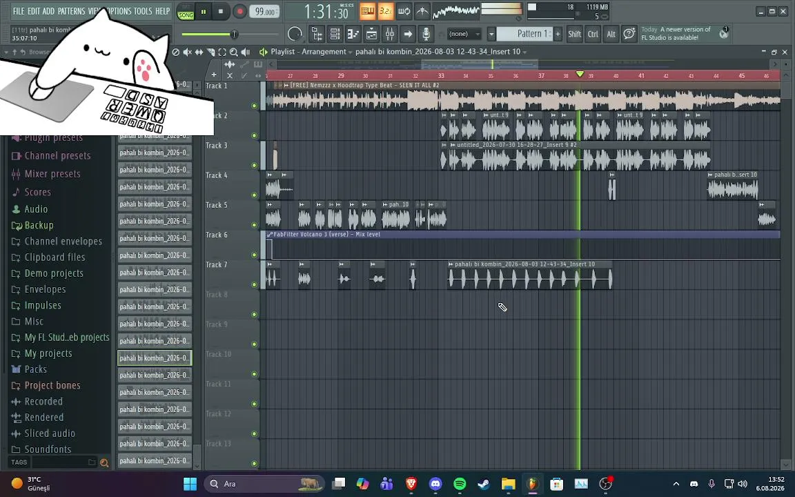Click the right-arrow toolbar icon
This screenshot has width=795, height=497.
pyautogui.click(x=408, y=34)
